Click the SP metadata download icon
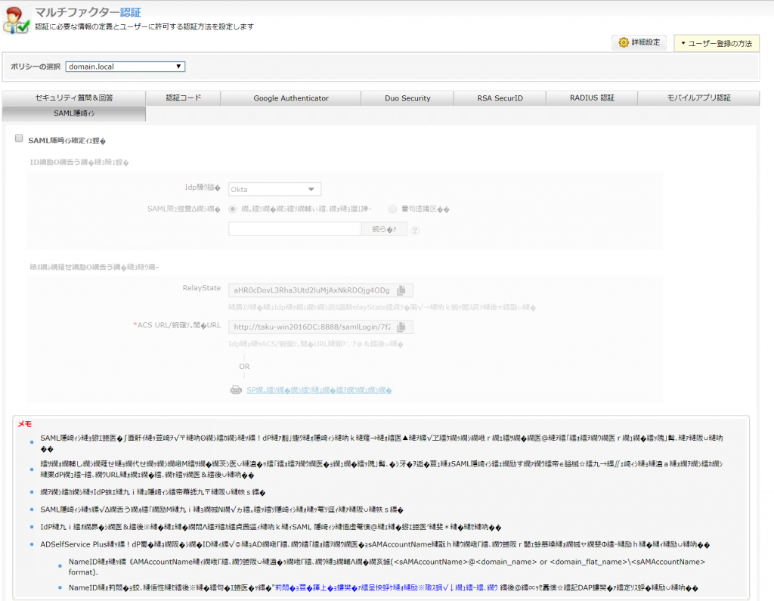The height and width of the screenshot is (601, 774). [236, 390]
